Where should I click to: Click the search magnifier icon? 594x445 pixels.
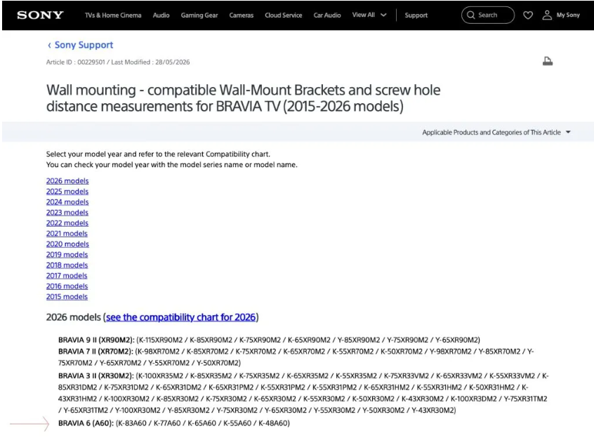470,15
